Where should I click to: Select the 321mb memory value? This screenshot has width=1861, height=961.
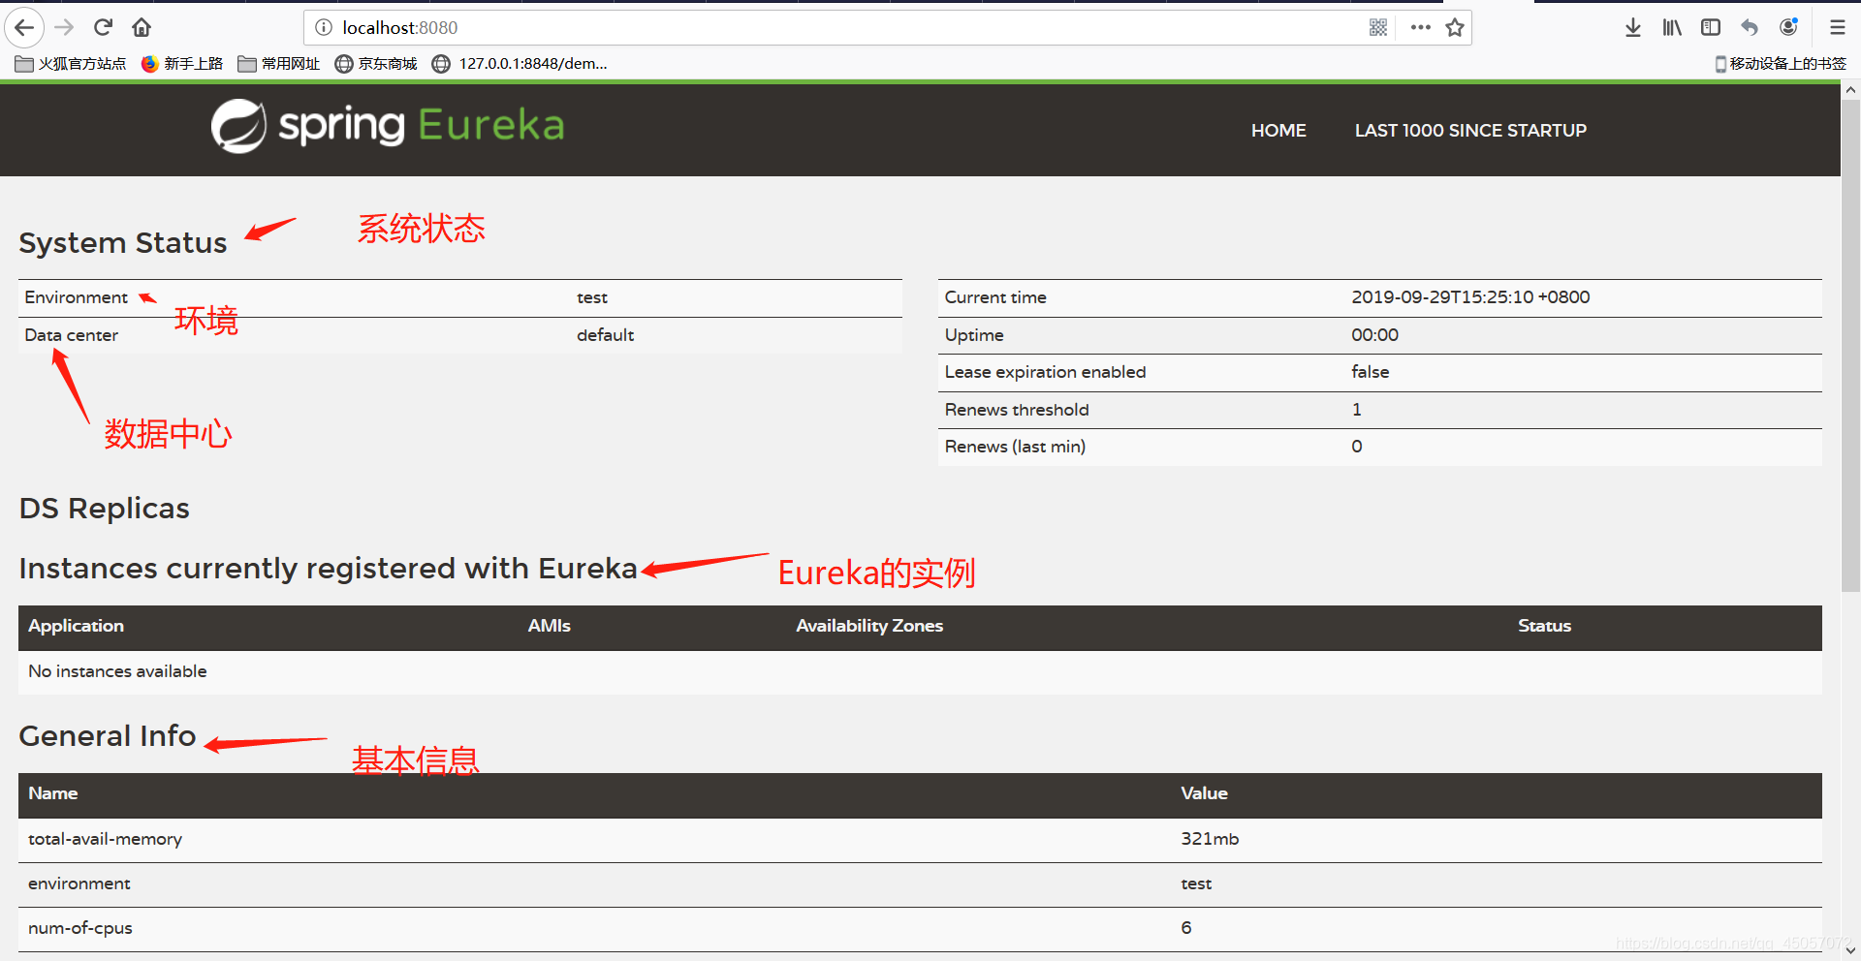pos(1210,839)
